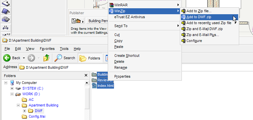
Task: Open the Help menu in Explorer
Action: pyautogui.click(x=77, y=49)
